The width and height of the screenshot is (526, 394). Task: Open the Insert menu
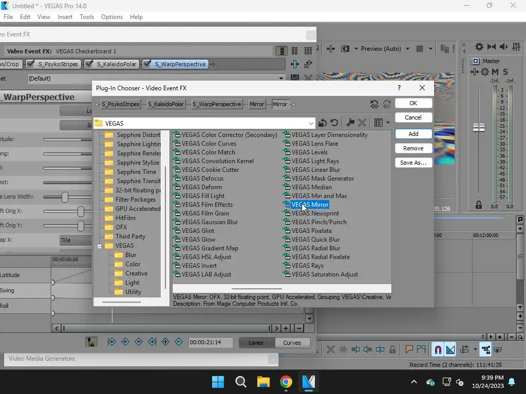65,17
